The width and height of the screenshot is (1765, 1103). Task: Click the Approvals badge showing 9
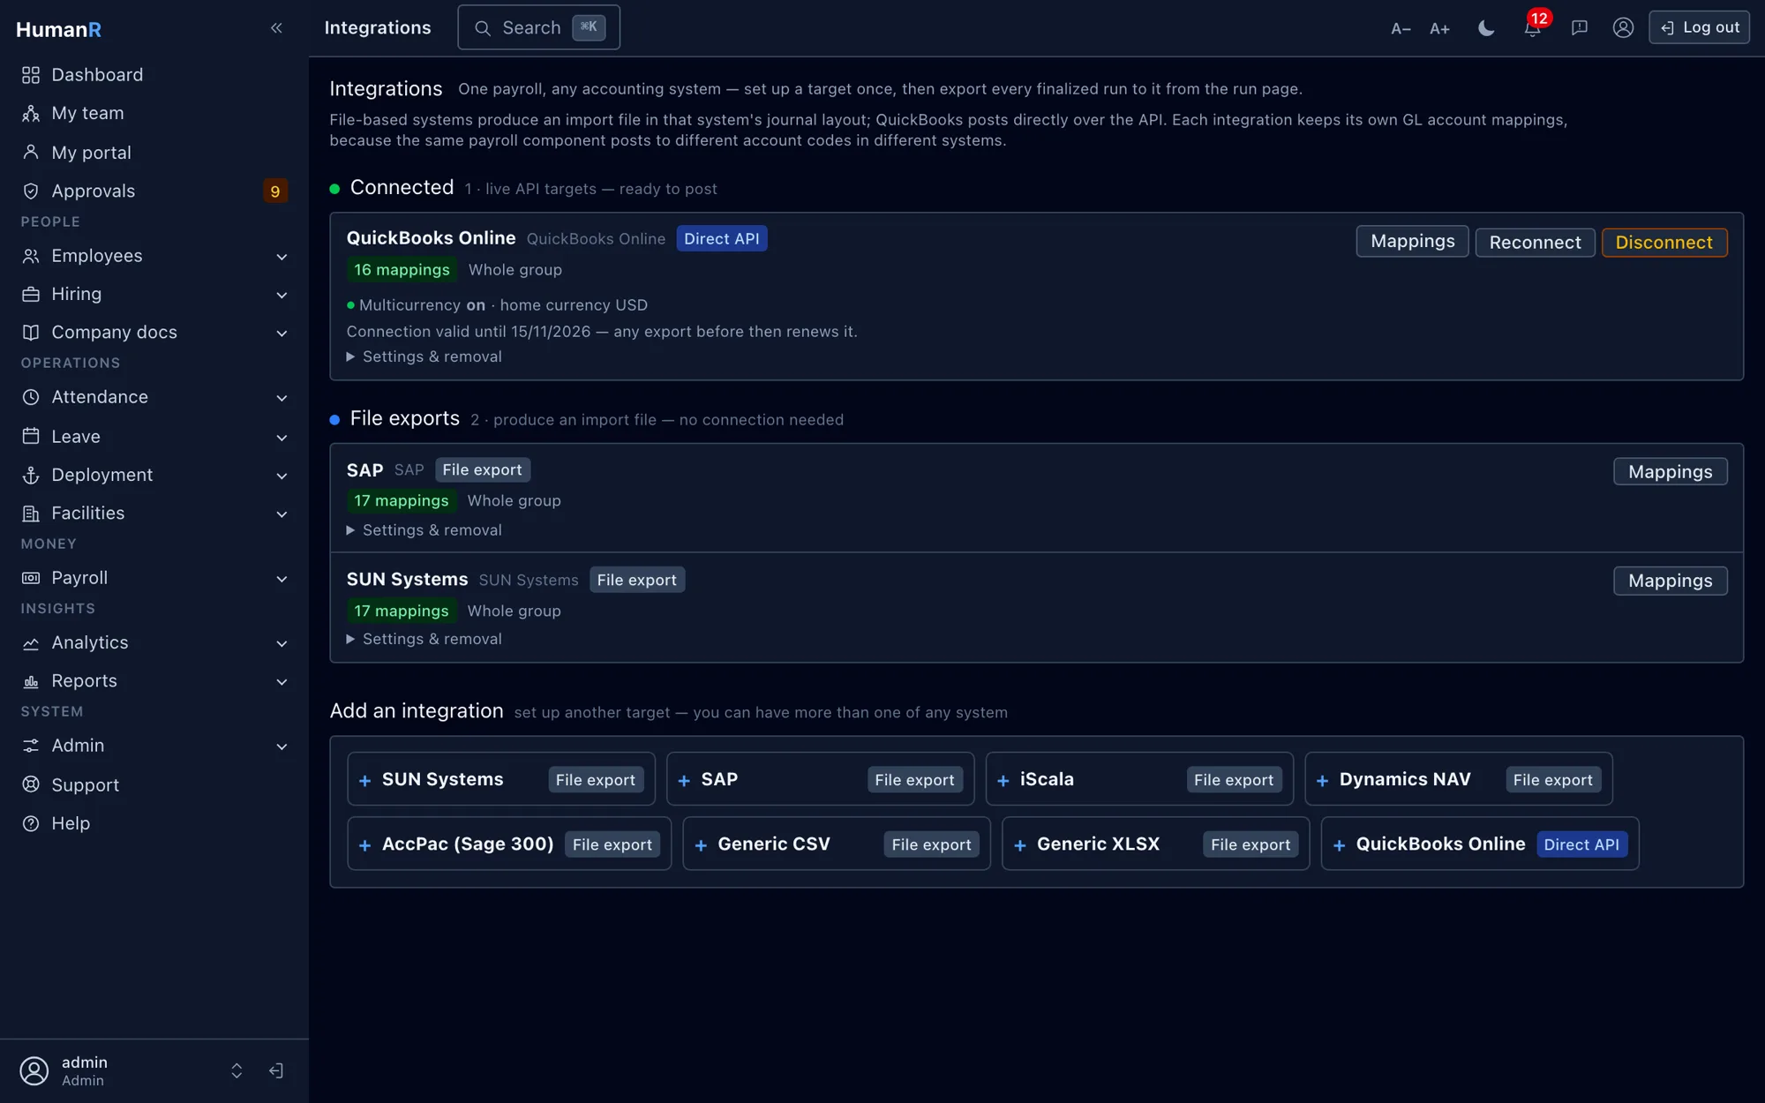tap(275, 191)
